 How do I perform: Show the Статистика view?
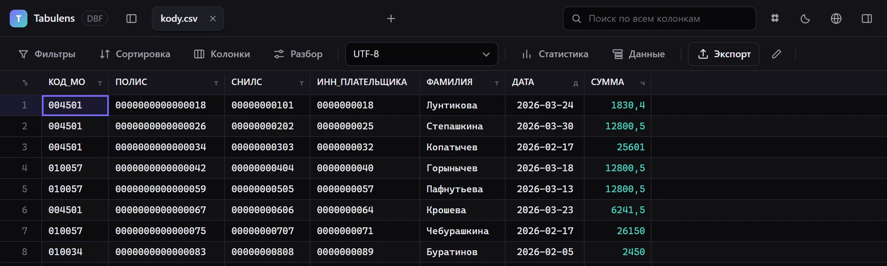point(555,54)
